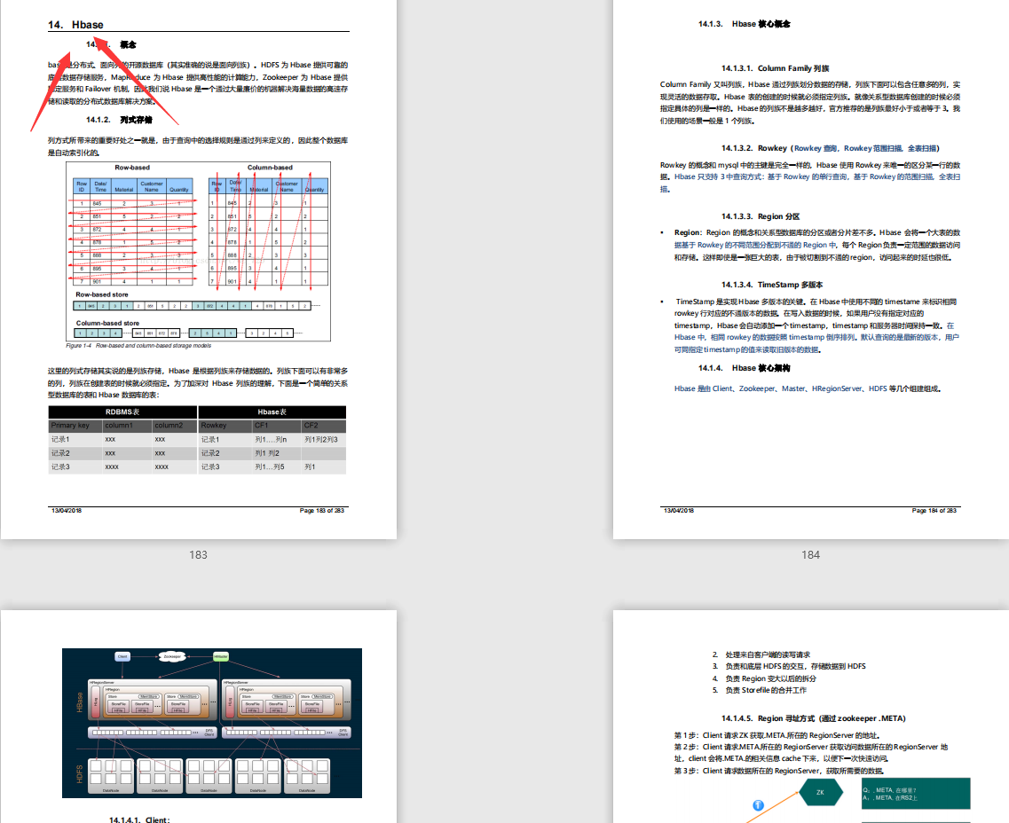Viewport: 1009px width, 823px height.
Task: Click the '14.1.3.3. Region 分区' heading
Action: (761, 216)
